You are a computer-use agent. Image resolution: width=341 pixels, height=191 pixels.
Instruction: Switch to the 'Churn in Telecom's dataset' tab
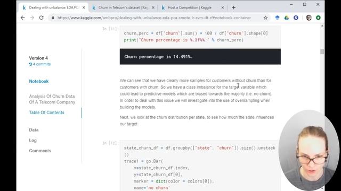click(123, 7)
